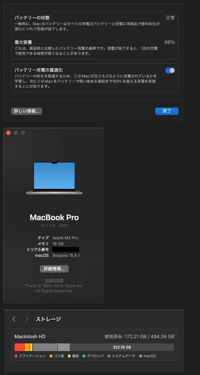This screenshot has width=200, height=375.
Task: Click the red アプリケーション storage bar segment
Action: (x=19, y=347)
